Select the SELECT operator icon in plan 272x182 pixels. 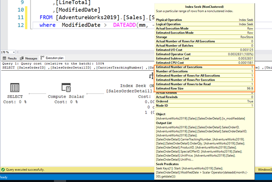coord(15,87)
